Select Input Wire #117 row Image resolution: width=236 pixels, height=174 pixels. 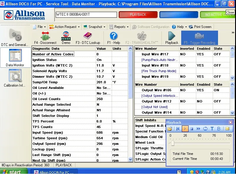pos(182,54)
